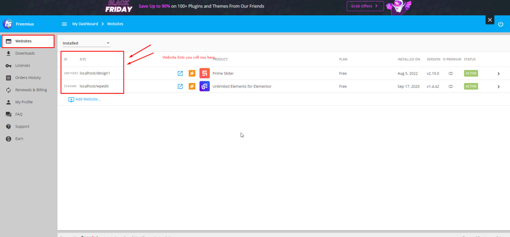This screenshot has height=237, width=510.
Task: Toggle the Is Premium switch for Unlimited Elements
Action: (451, 86)
